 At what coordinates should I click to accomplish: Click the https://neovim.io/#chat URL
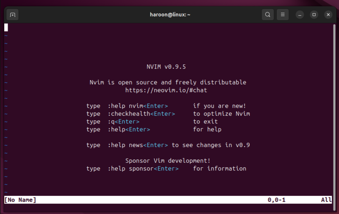pyautogui.click(x=166, y=90)
